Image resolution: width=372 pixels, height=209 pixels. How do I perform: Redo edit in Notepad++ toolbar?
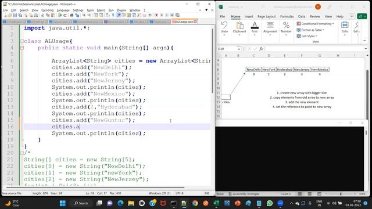click(65, 15)
